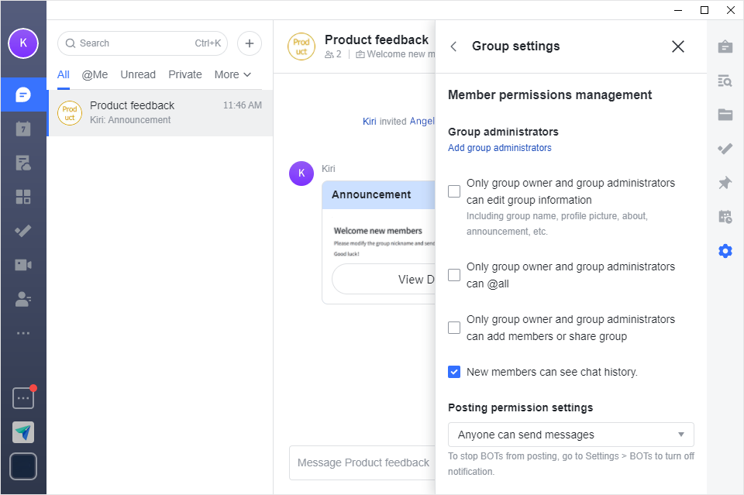The height and width of the screenshot is (495, 744).
Task: Close the Group settings panel
Action: pos(678,46)
